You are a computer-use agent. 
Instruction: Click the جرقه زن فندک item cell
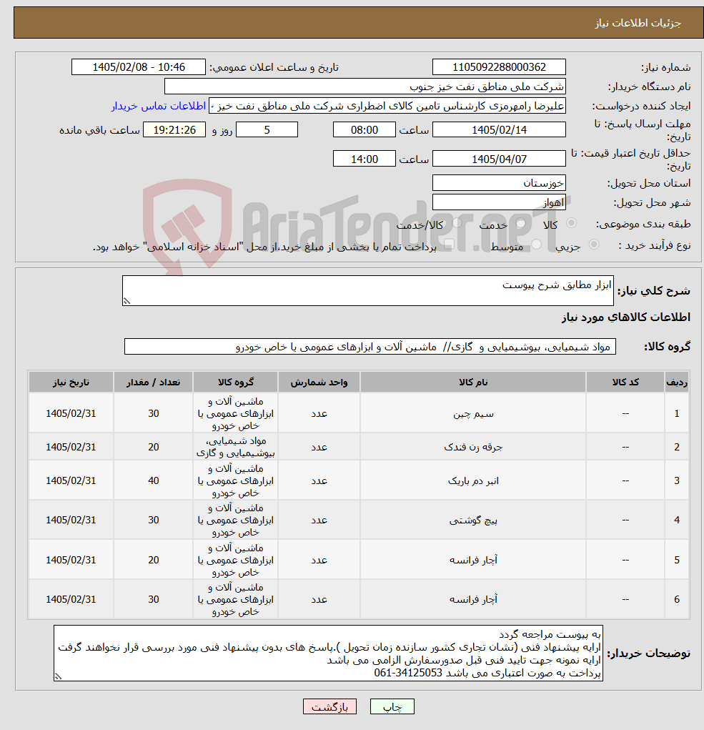coord(472,447)
